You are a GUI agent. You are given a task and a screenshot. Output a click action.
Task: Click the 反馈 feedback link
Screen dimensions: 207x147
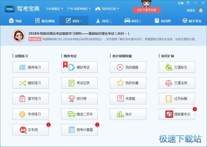tap(181, 3)
